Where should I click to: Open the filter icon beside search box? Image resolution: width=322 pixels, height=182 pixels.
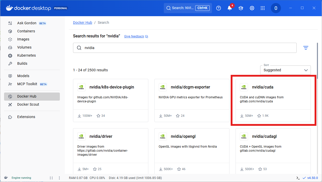click(306, 48)
